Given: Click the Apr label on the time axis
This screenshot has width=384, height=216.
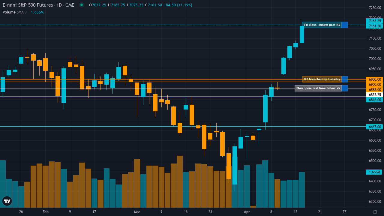Looking at the screenshot, I should click(x=247, y=212).
